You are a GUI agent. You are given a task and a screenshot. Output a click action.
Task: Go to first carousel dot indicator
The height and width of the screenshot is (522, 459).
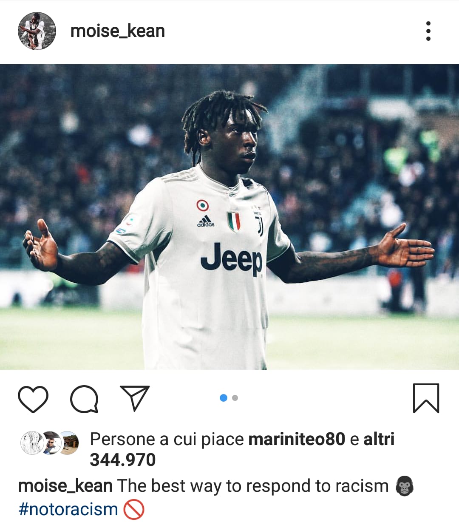(x=224, y=398)
